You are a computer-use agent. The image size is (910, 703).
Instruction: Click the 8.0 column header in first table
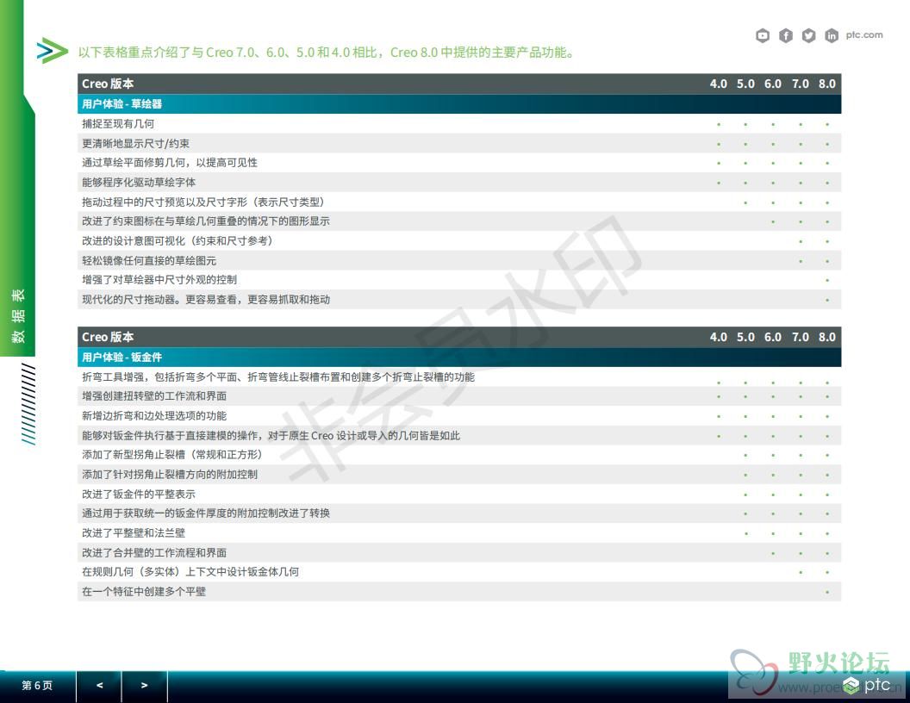click(827, 84)
